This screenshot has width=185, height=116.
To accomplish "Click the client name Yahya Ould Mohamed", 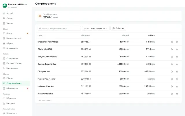I will [x=47, y=56].
